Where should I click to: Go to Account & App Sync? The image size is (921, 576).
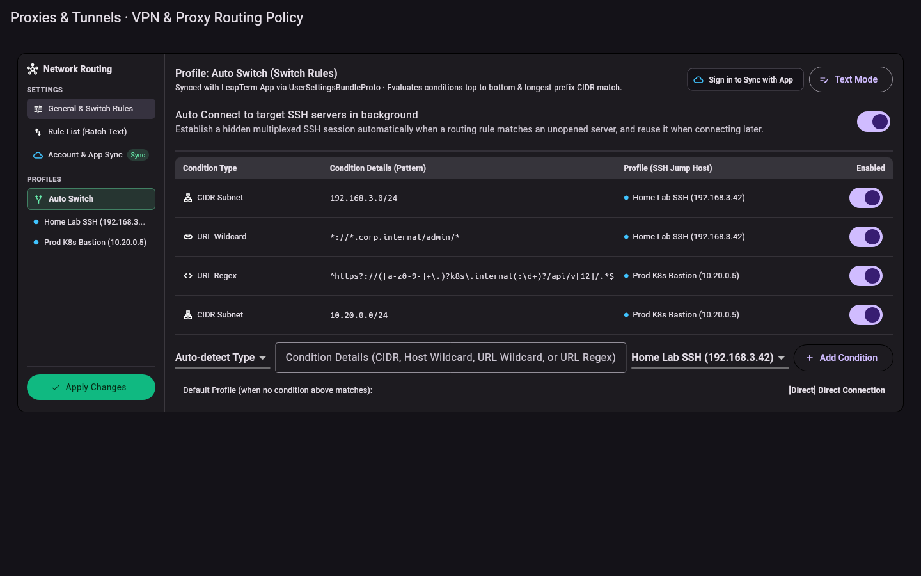[x=91, y=155]
